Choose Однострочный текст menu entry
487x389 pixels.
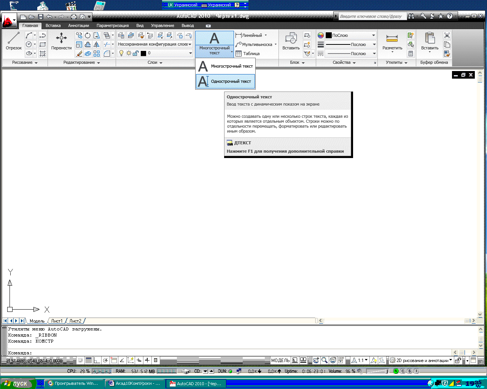226,81
